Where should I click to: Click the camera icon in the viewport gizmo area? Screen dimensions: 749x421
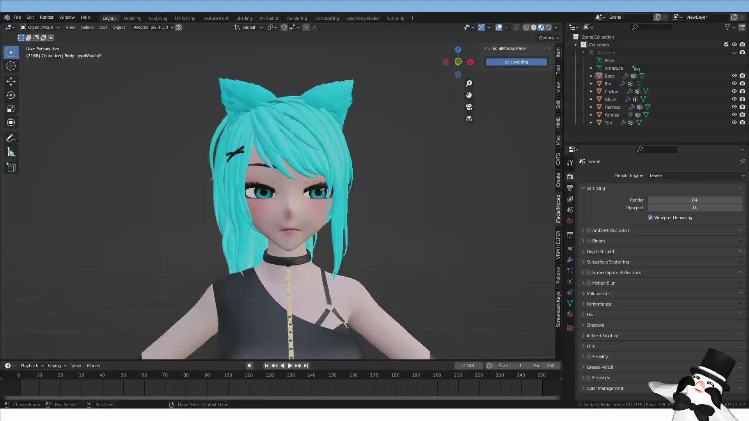(x=469, y=107)
